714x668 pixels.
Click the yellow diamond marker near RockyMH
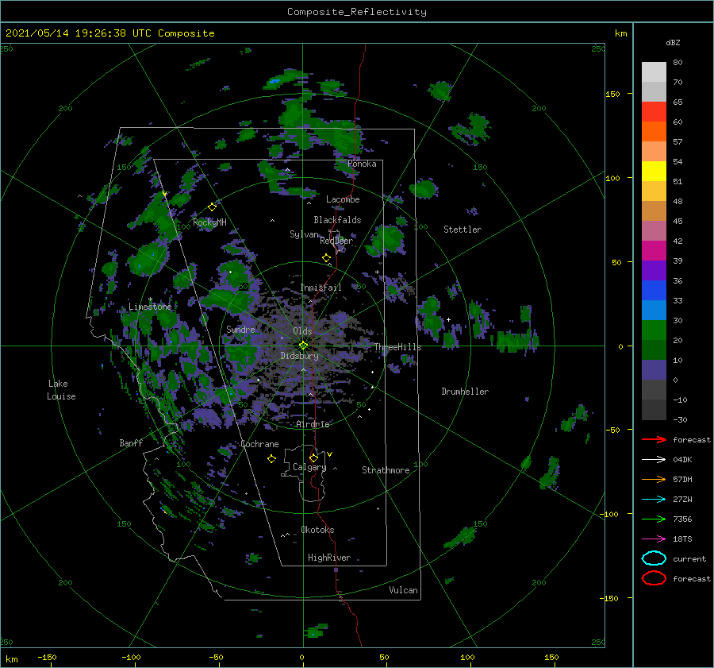(212, 207)
